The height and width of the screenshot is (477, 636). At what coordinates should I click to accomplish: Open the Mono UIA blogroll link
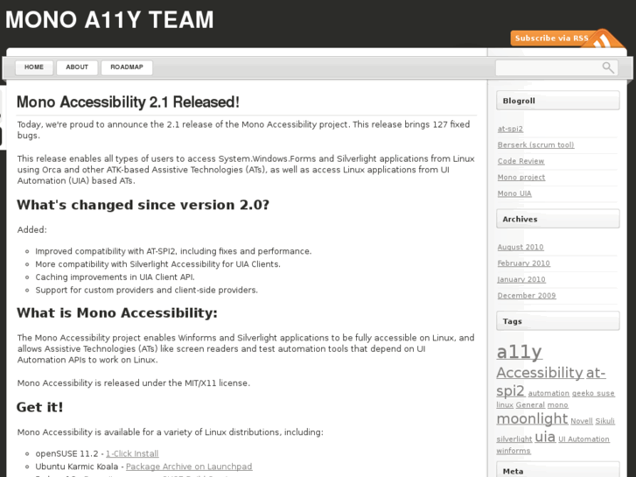pos(514,193)
